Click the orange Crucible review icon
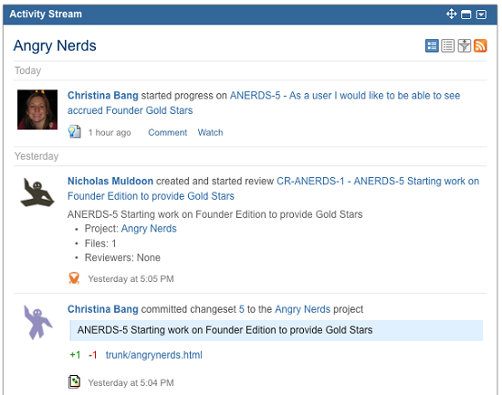The height and width of the screenshot is (395, 502). click(x=74, y=278)
